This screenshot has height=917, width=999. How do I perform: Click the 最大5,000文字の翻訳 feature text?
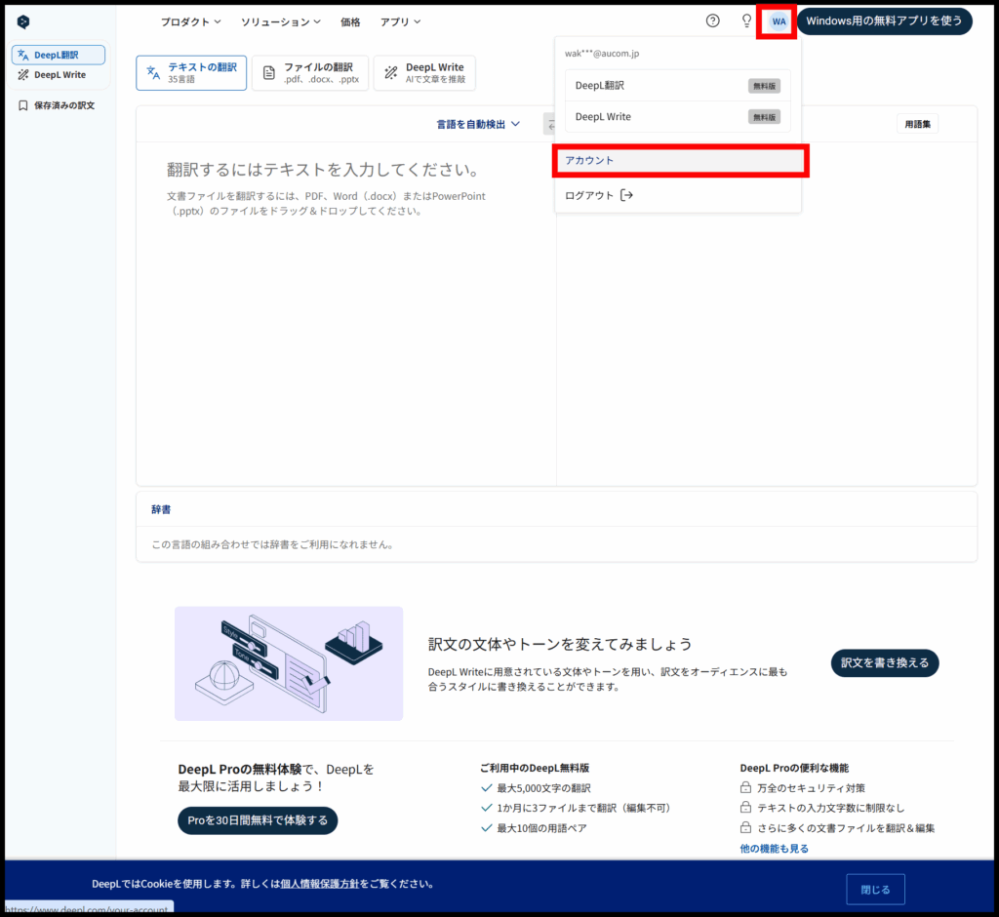pyautogui.click(x=543, y=788)
